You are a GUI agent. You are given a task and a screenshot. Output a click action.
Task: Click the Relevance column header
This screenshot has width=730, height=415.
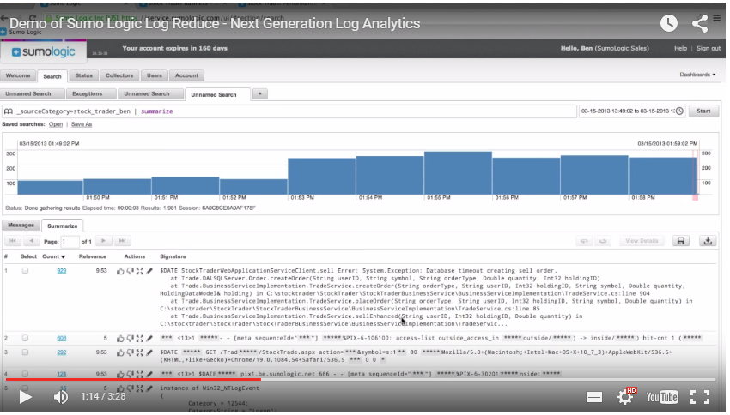(92, 256)
